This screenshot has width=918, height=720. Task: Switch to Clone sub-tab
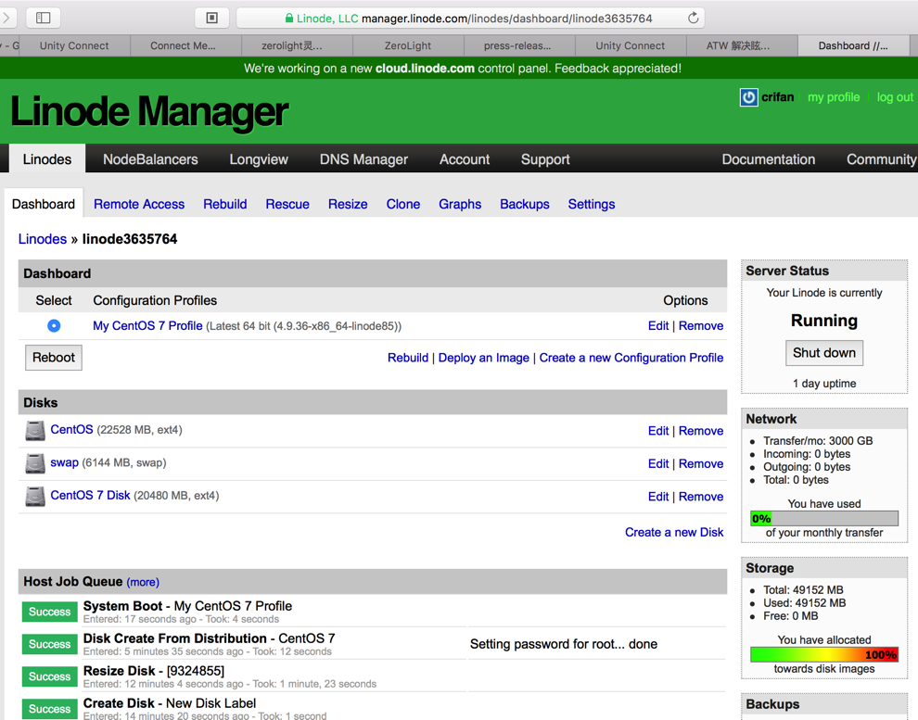[x=402, y=204]
